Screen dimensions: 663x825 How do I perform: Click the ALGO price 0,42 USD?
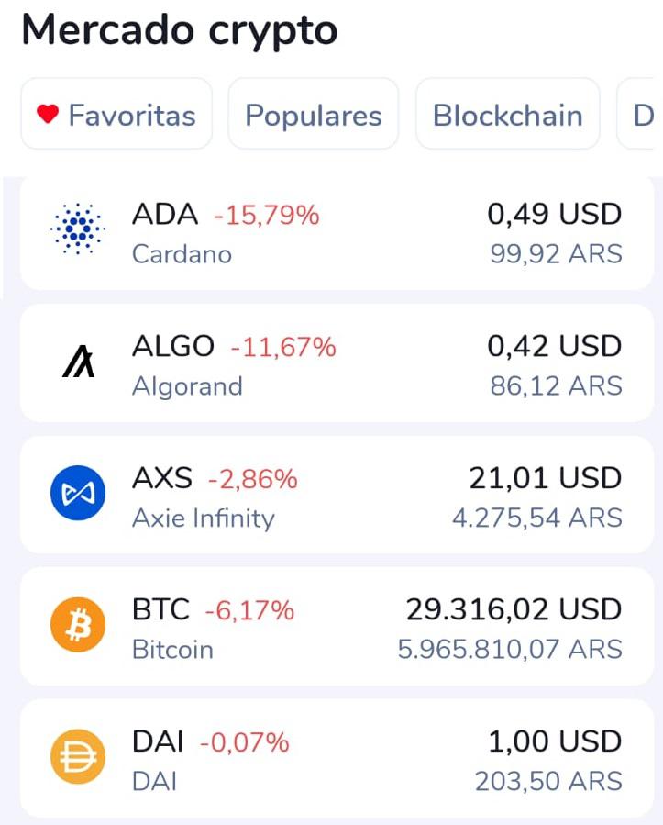555,346
